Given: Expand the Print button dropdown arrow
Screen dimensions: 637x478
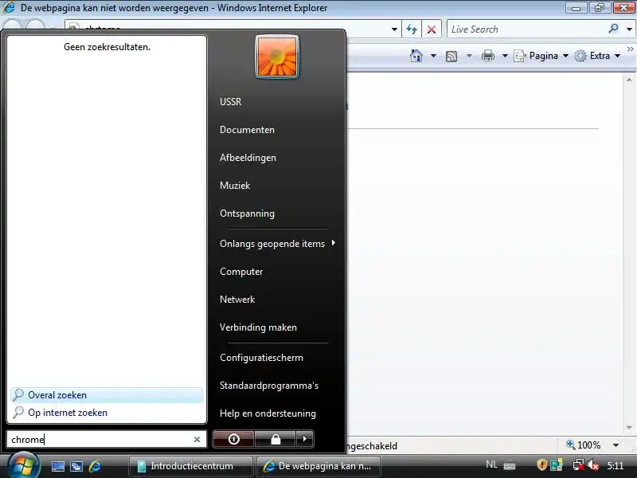Looking at the screenshot, I should click(x=505, y=56).
